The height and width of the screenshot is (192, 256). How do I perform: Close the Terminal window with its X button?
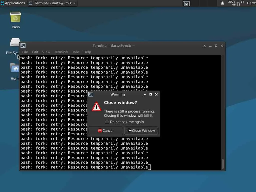point(222,46)
